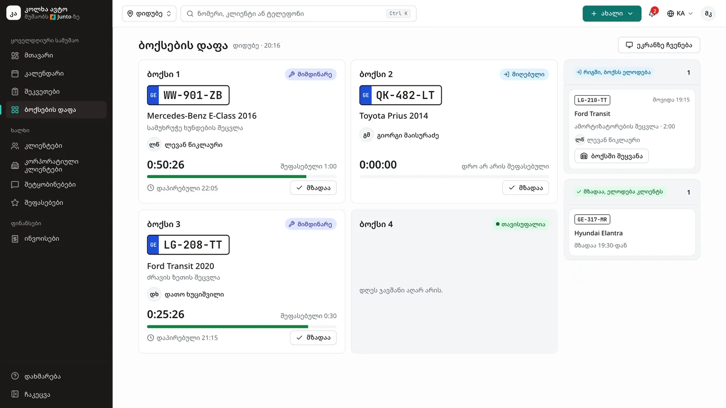726x408 pixels.
Task: Click the ჩაკეცვა collapse sidebar icon
Action: (x=15, y=394)
